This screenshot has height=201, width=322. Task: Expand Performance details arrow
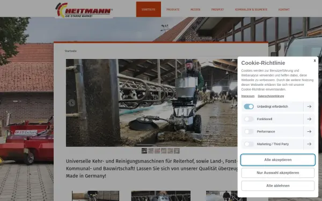click(x=309, y=131)
